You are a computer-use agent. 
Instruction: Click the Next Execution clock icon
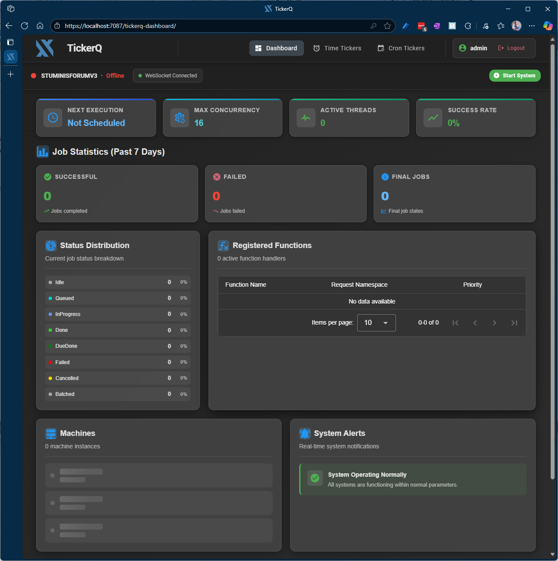(x=52, y=117)
